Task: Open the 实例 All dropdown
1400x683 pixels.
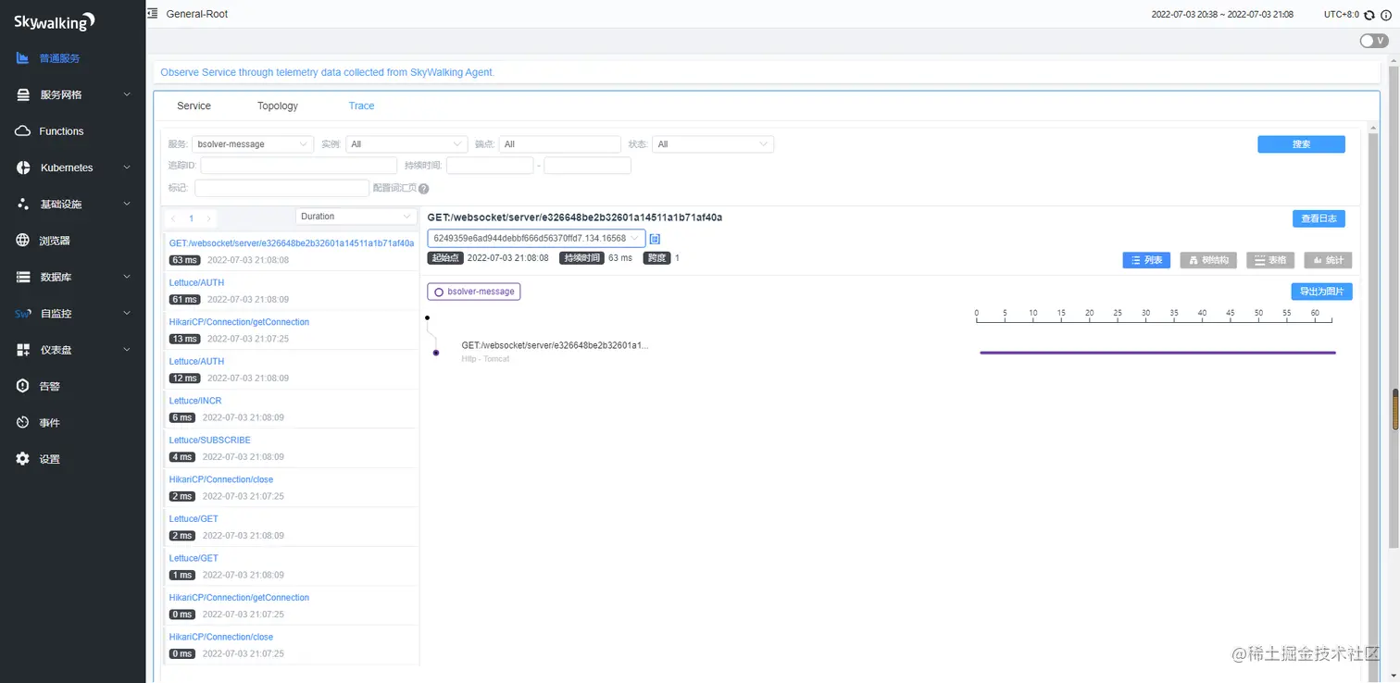Action: pyautogui.click(x=406, y=144)
